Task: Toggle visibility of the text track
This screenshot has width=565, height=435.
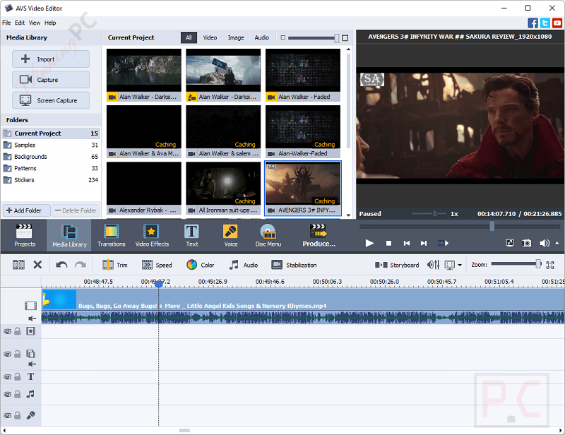Action: click(7, 377)
